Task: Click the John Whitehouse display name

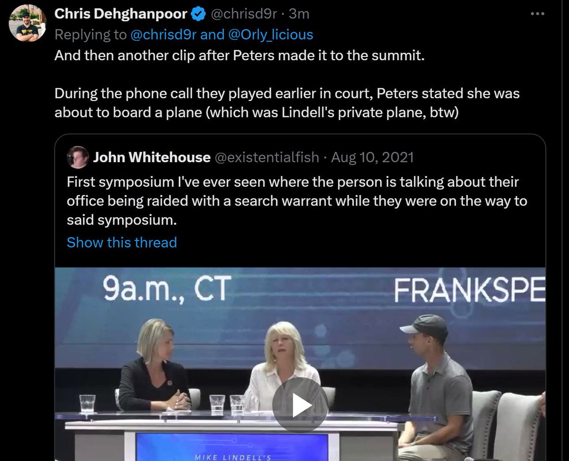Action: [x=152, y=157]
